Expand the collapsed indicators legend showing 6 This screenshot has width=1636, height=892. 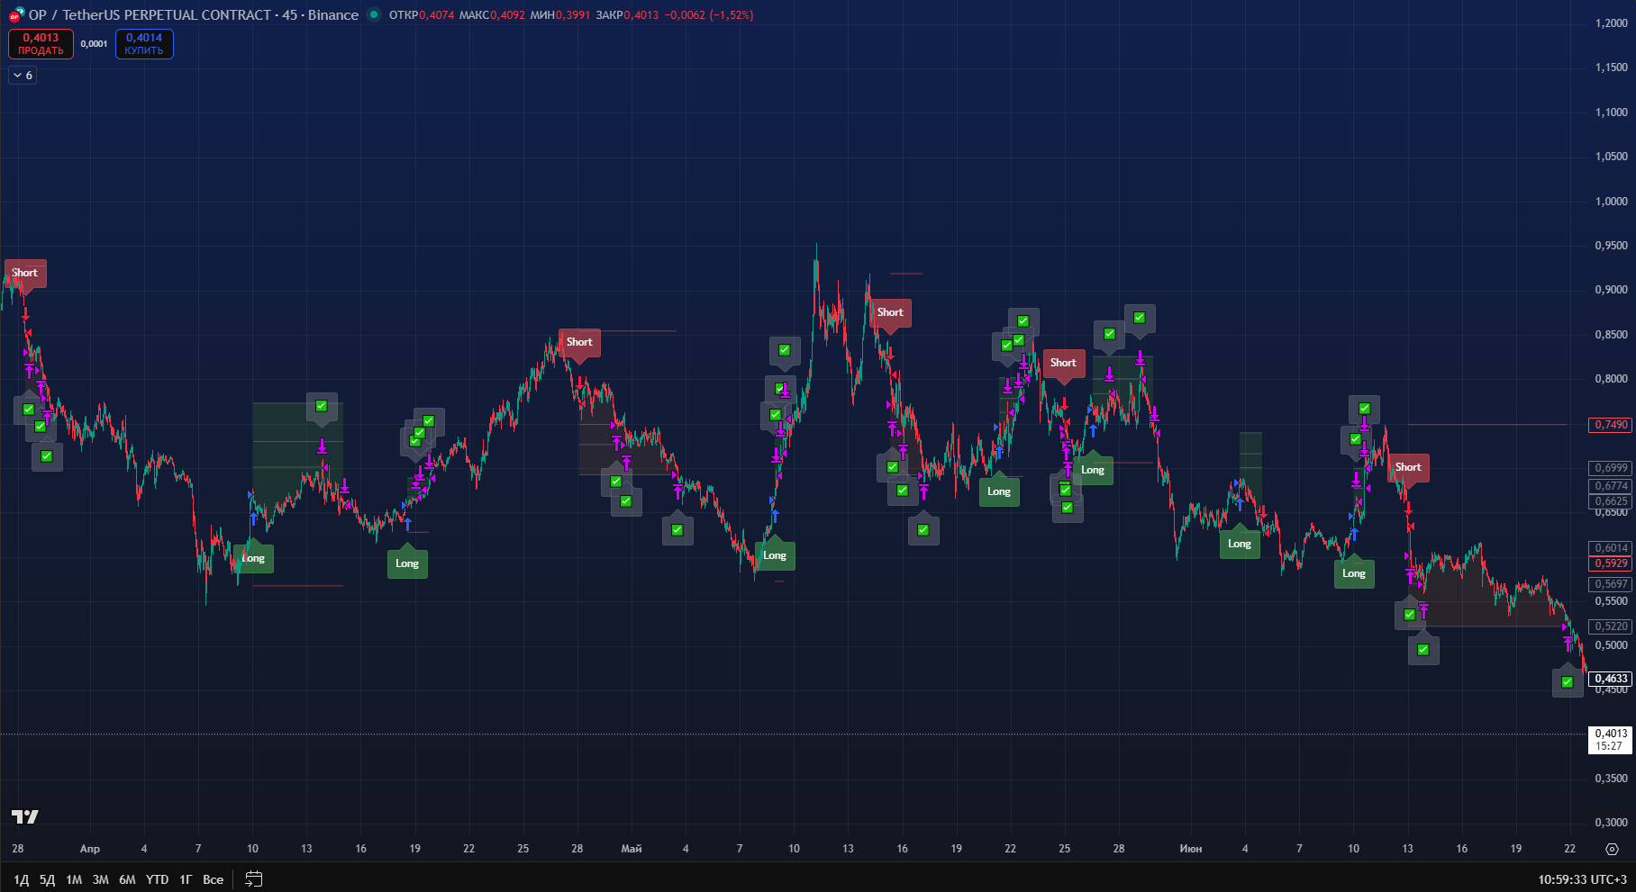point(23,76)
